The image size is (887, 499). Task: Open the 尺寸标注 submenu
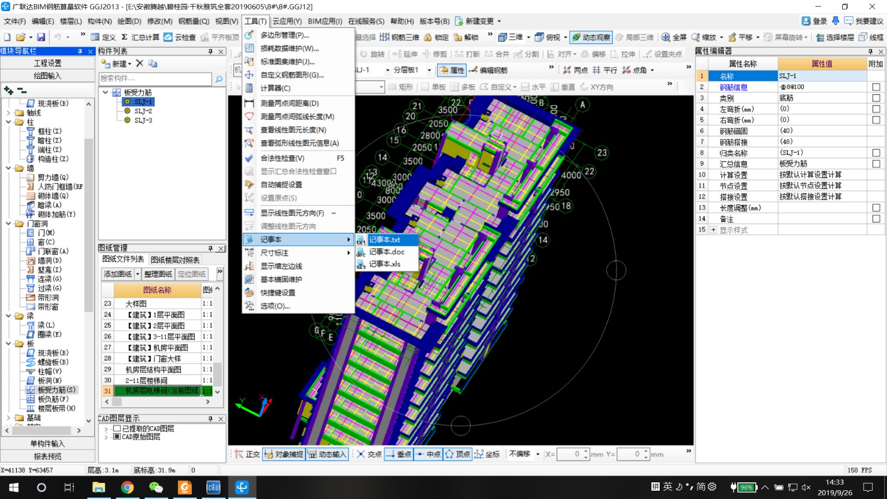[x=298, y=253]
